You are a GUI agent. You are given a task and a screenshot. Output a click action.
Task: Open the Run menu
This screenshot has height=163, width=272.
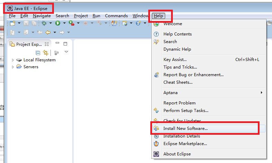[x=96, y=16]
